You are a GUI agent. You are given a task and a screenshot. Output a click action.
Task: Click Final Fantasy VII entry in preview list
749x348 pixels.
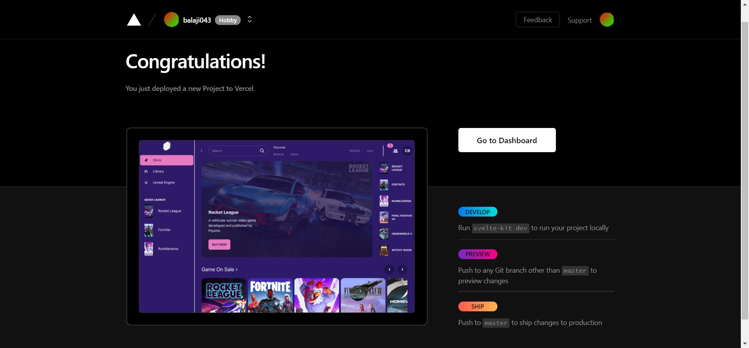pos(396,217)
